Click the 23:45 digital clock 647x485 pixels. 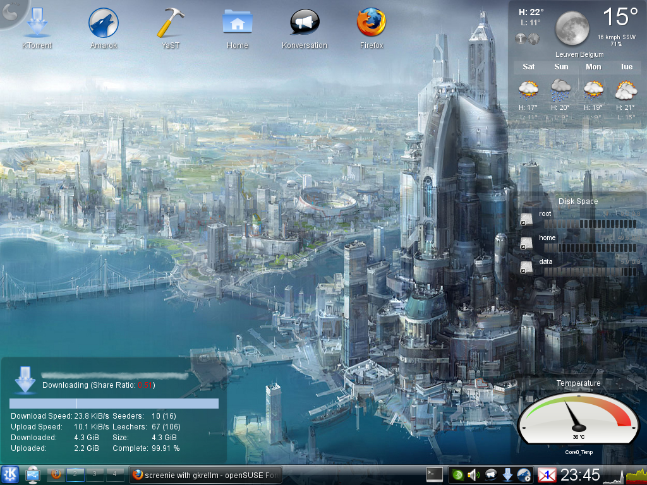(x=580, y=475)
